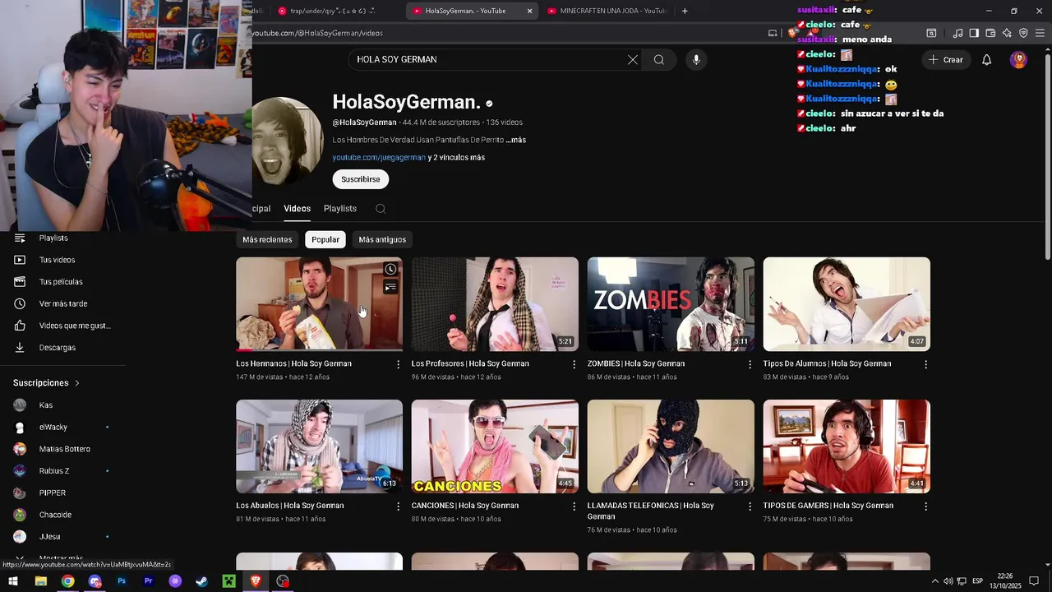Open YouTube notifications bell
1052x592 pixels.
(987, 59)
